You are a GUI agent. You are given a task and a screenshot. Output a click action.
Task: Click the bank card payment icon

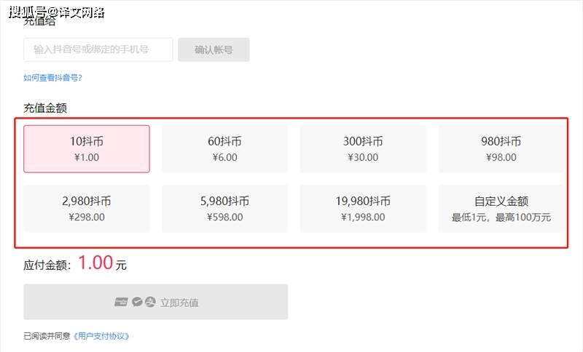(x=120, y=302)
